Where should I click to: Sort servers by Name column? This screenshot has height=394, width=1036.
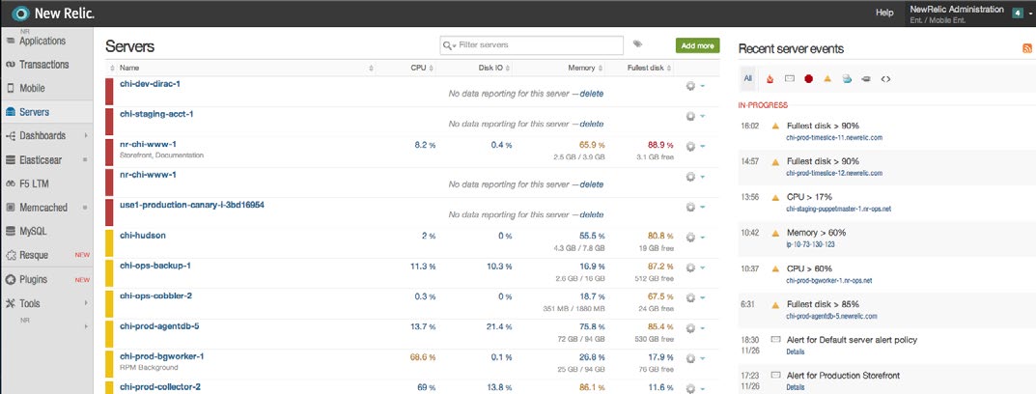pyautogui.click(x=129, y=68)
